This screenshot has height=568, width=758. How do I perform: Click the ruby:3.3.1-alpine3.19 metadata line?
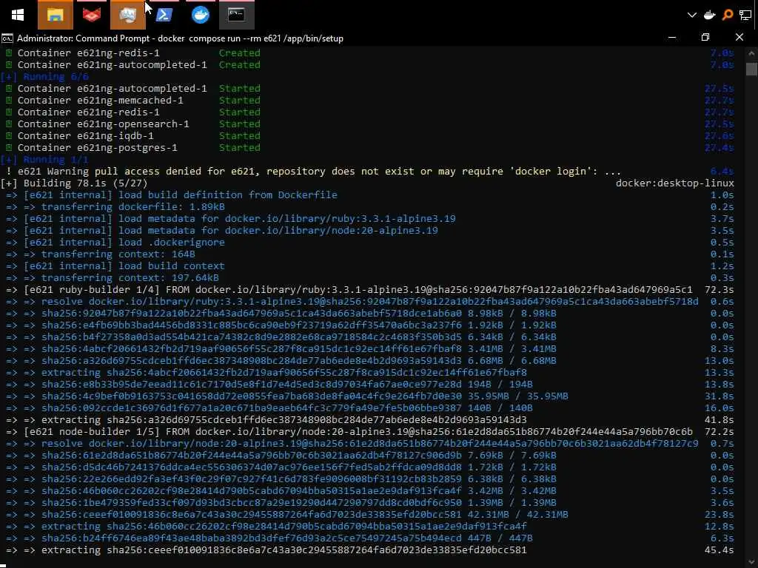coord(370,219)
